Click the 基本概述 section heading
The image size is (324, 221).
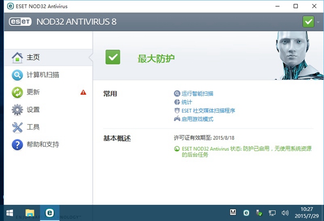click(117, 138)
